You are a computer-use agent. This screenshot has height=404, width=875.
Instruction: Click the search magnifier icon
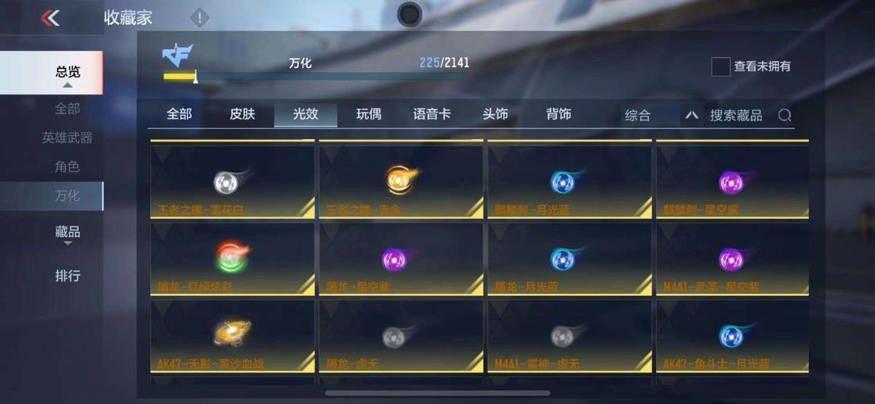point(784,115)
